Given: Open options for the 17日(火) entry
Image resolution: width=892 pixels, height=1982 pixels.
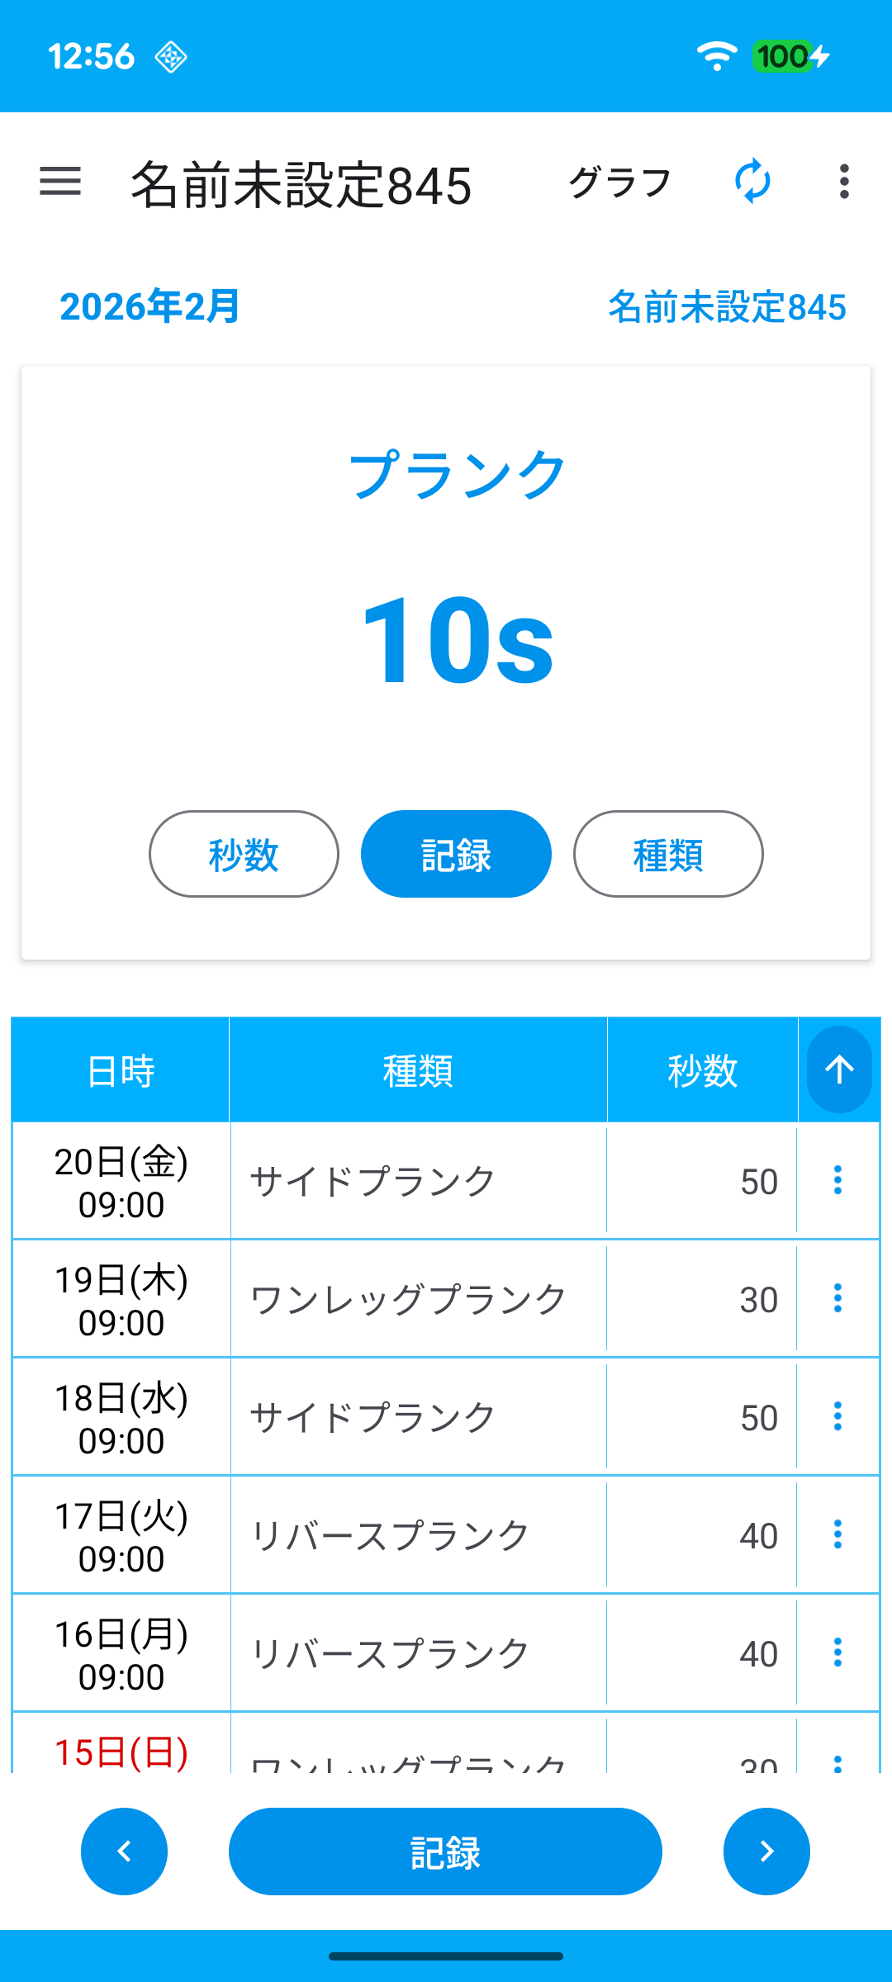Looking at the screenshot, I should [837, 1534].
